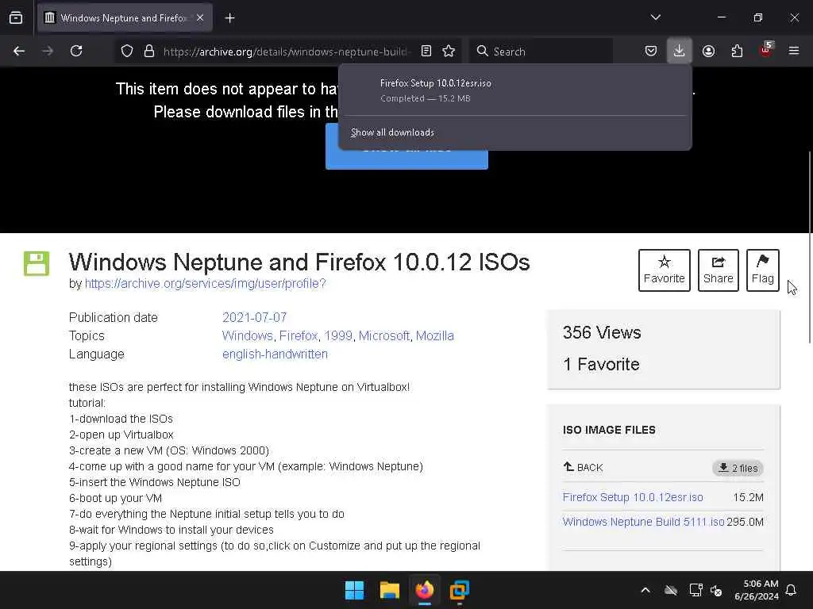813x609 pixels.
Task: Toggle the downloads panel button
Action: (x=680, y=51)
